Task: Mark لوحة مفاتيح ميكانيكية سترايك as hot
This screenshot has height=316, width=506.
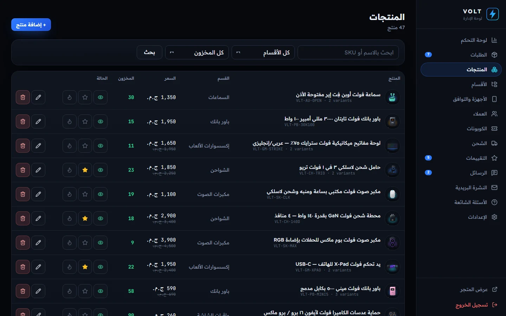Action: tap(70, 146)
